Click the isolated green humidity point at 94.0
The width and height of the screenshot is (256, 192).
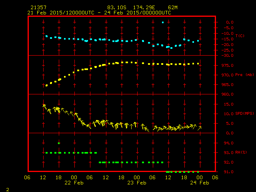pos(59,143)
